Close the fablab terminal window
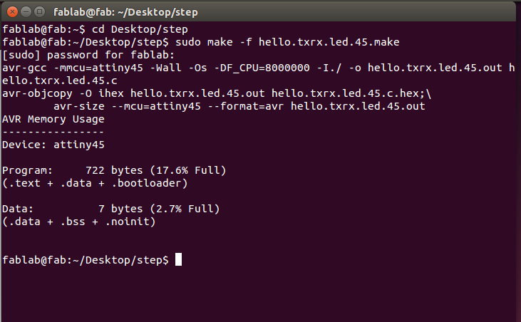This screenshot has width=521, height=322. pyautogui.click(x=12, y=12)
